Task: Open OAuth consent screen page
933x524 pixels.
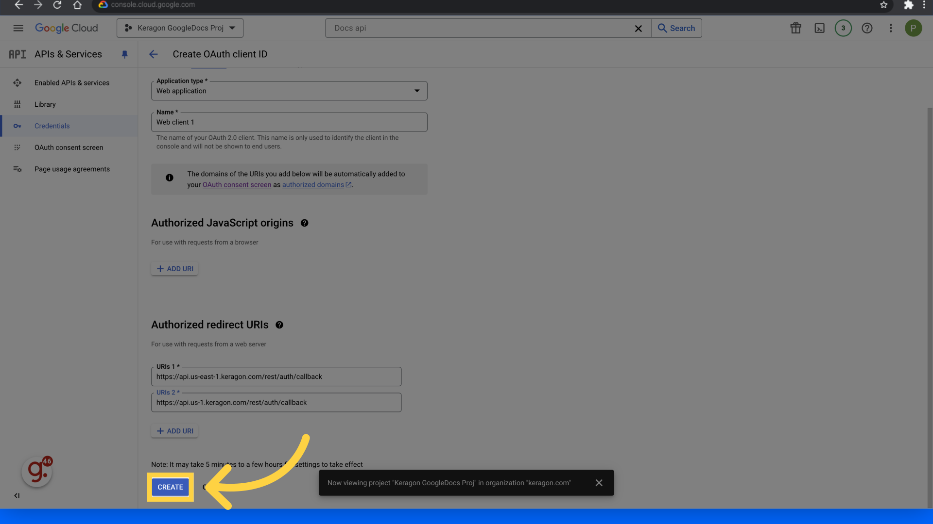Action: tap(69, 147)
